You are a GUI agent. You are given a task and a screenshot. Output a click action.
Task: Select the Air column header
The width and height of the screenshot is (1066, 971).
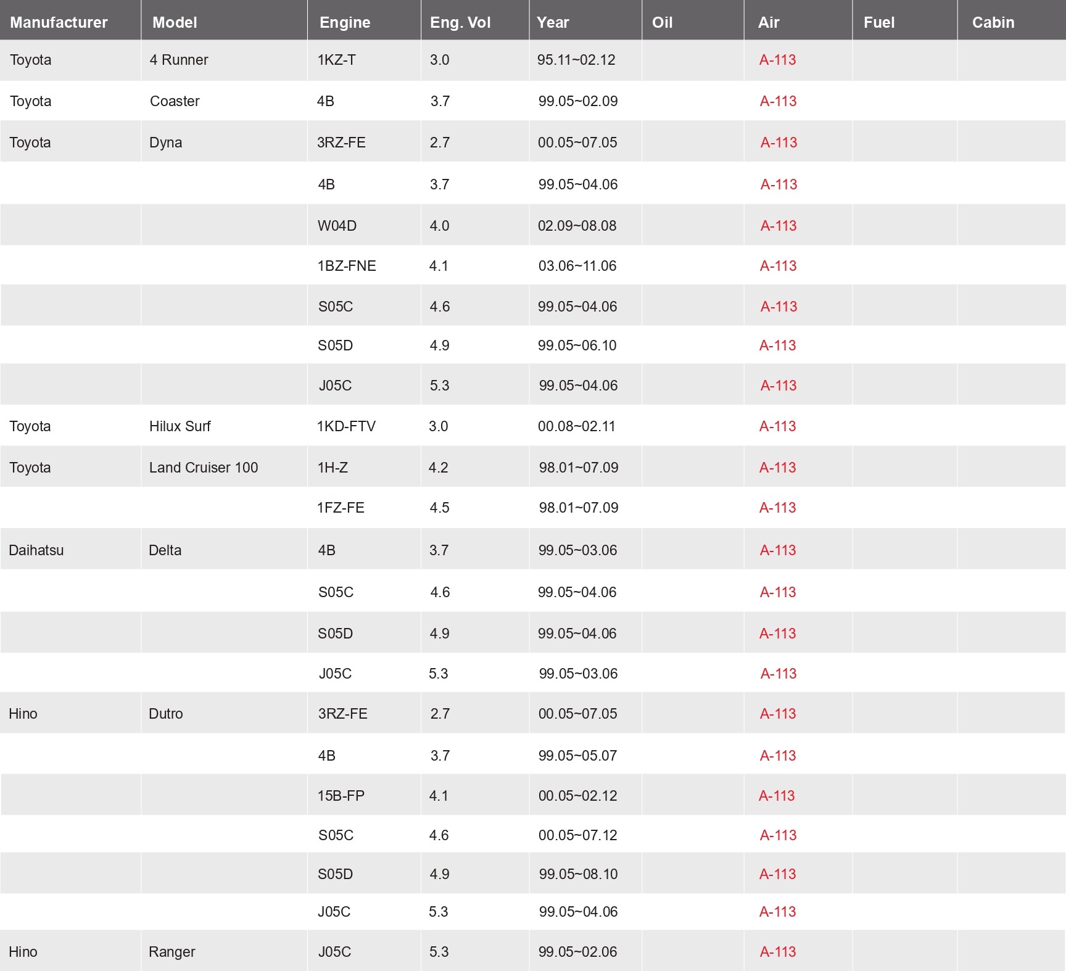click(769, 22)
